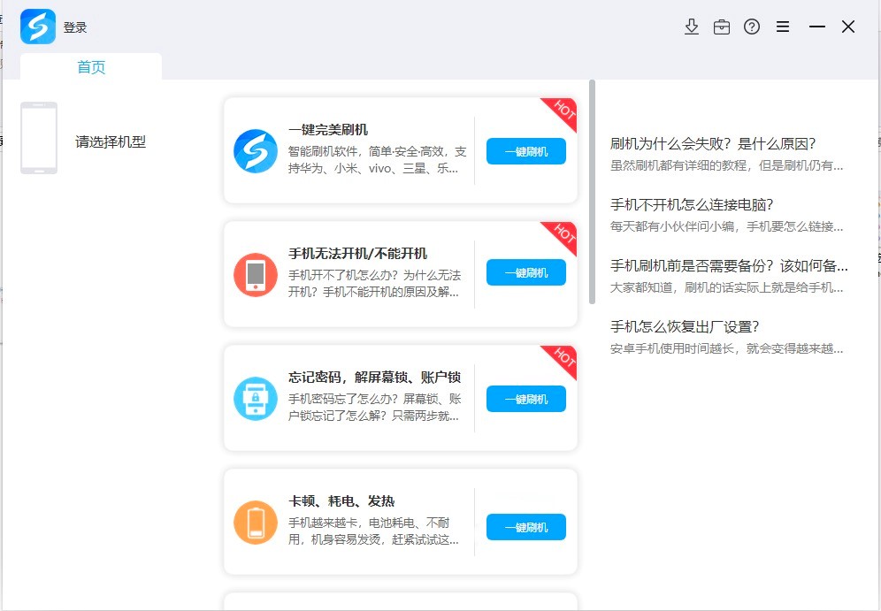Image resolution: width=881 pixels, height=611 pixels.
Task: Click the lock phone icon for 忘记密码
Action: 255,398
